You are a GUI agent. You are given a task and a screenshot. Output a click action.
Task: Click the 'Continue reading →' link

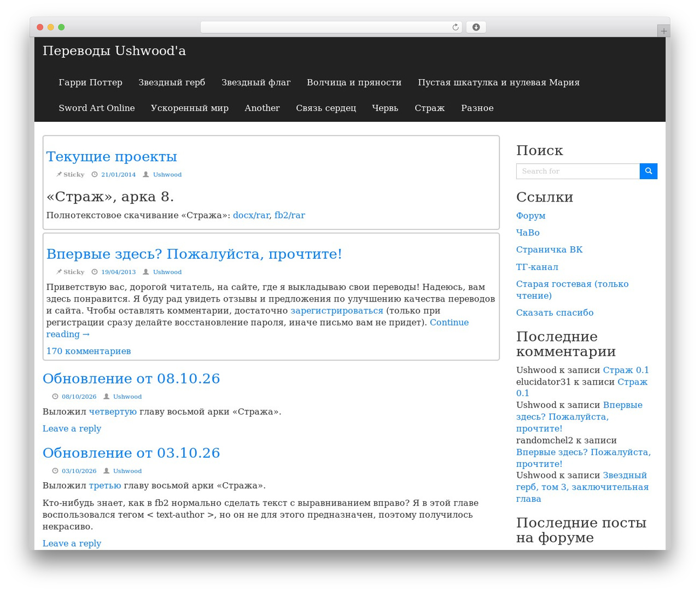click(x=257, y=328)
